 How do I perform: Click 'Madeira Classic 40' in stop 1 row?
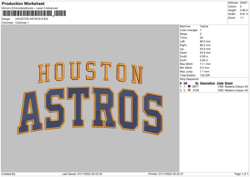click(236, 86)
